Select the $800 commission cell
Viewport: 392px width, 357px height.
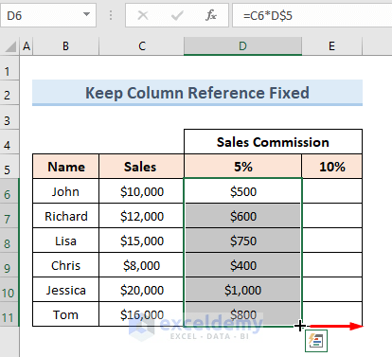tap(242, 314)
